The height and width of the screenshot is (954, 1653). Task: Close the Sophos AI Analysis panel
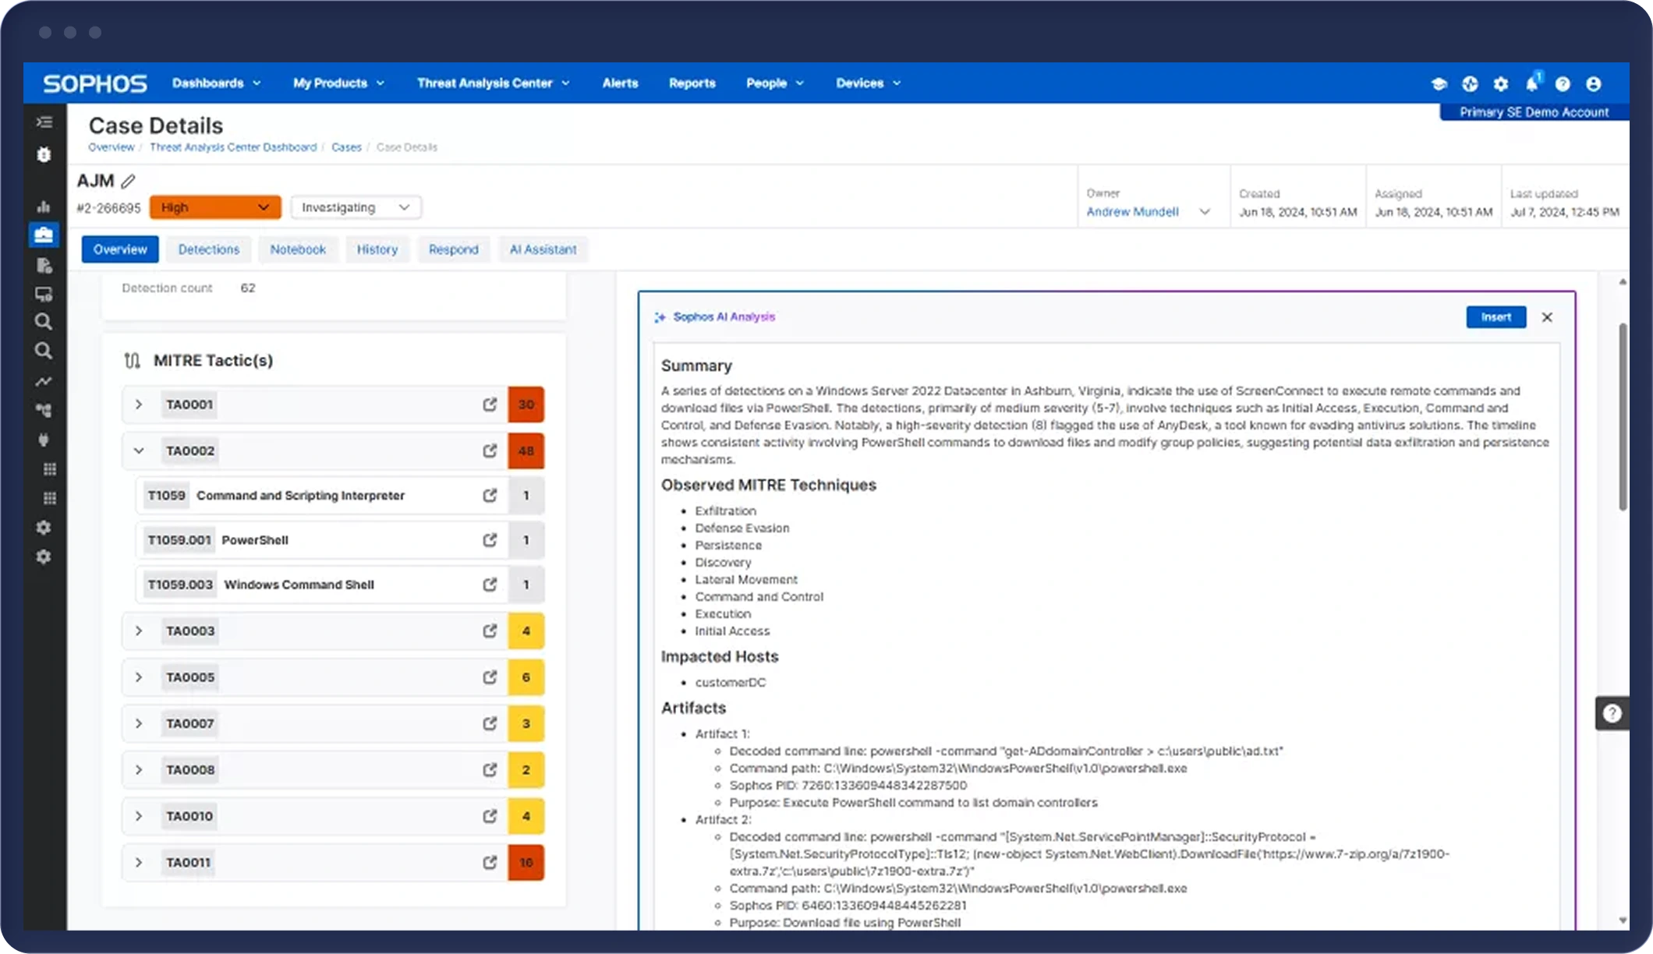coord(1547,317)
